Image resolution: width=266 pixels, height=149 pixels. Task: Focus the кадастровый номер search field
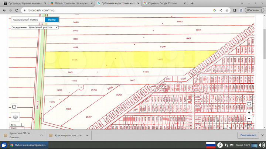[x=28, y=20]
